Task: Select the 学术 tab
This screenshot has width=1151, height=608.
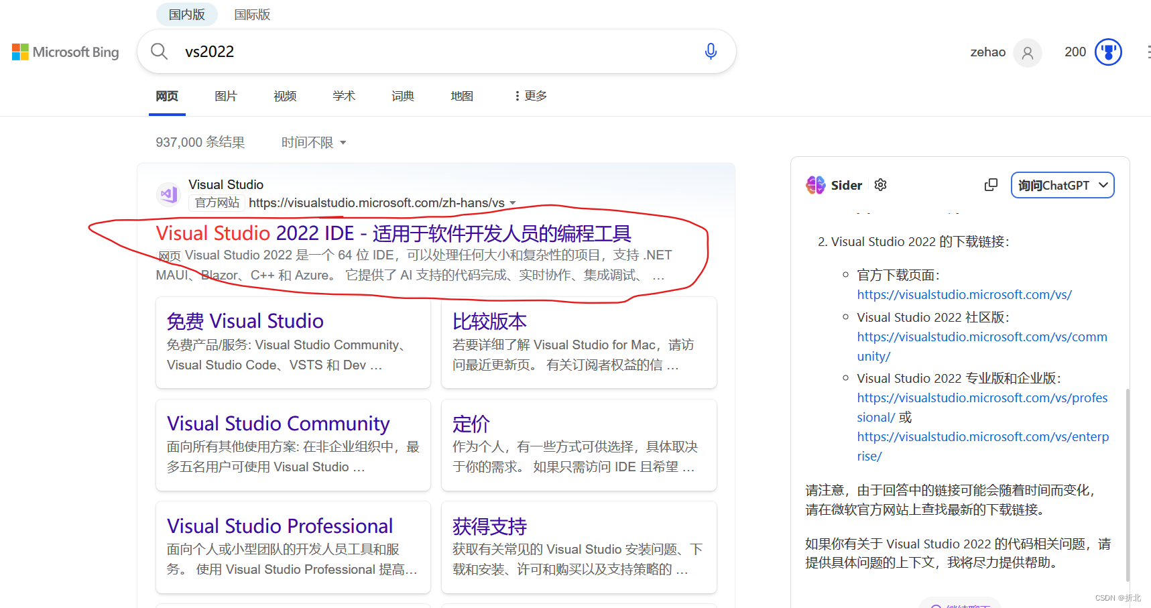Action: (344, 96)
